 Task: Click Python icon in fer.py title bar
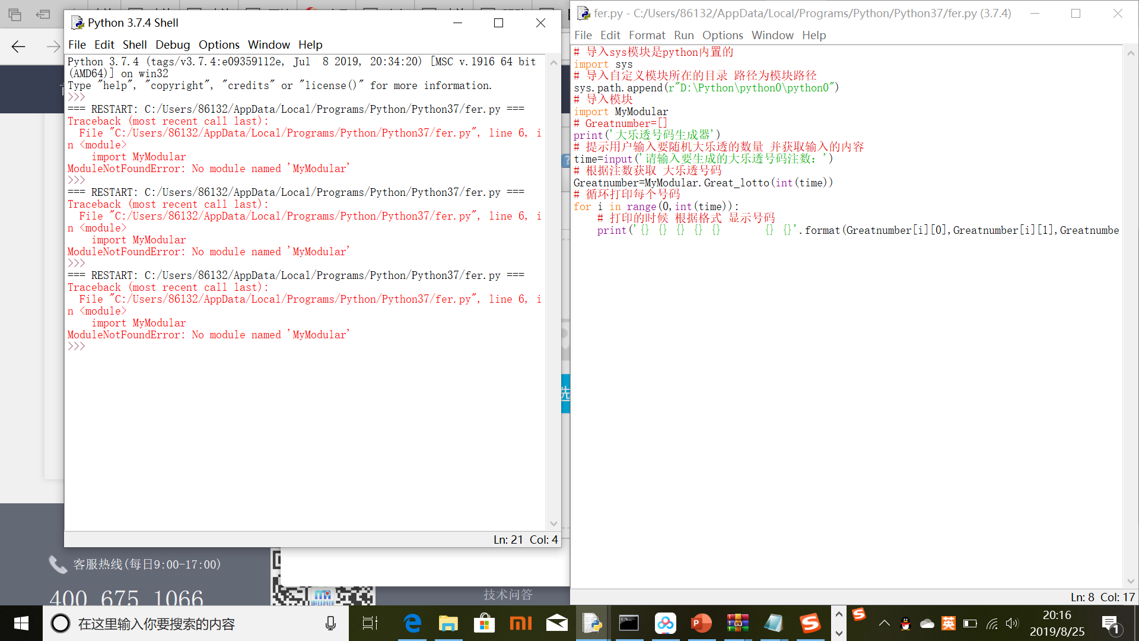click(x=584, y=13)
